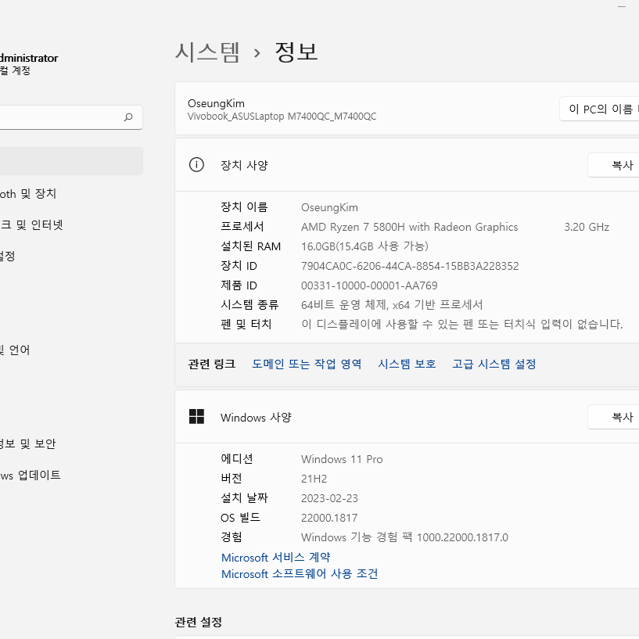This screenshot has width=639, height=639.
Task: Click the device ID 7904CA0C-6206-44CA-8854-15BB3A228352
Action: [x=410, y=266]
